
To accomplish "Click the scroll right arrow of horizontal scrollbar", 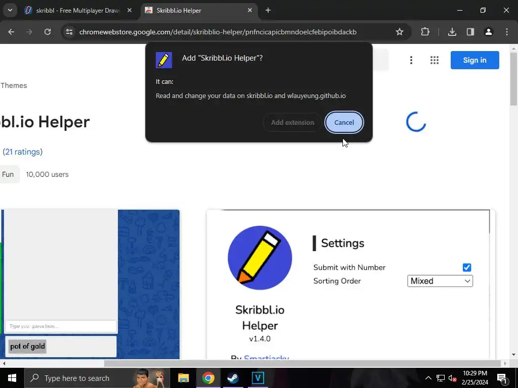I will pos(505,363).
